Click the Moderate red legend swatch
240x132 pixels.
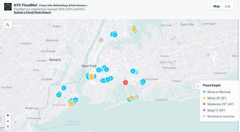click(x=204, y=104)
